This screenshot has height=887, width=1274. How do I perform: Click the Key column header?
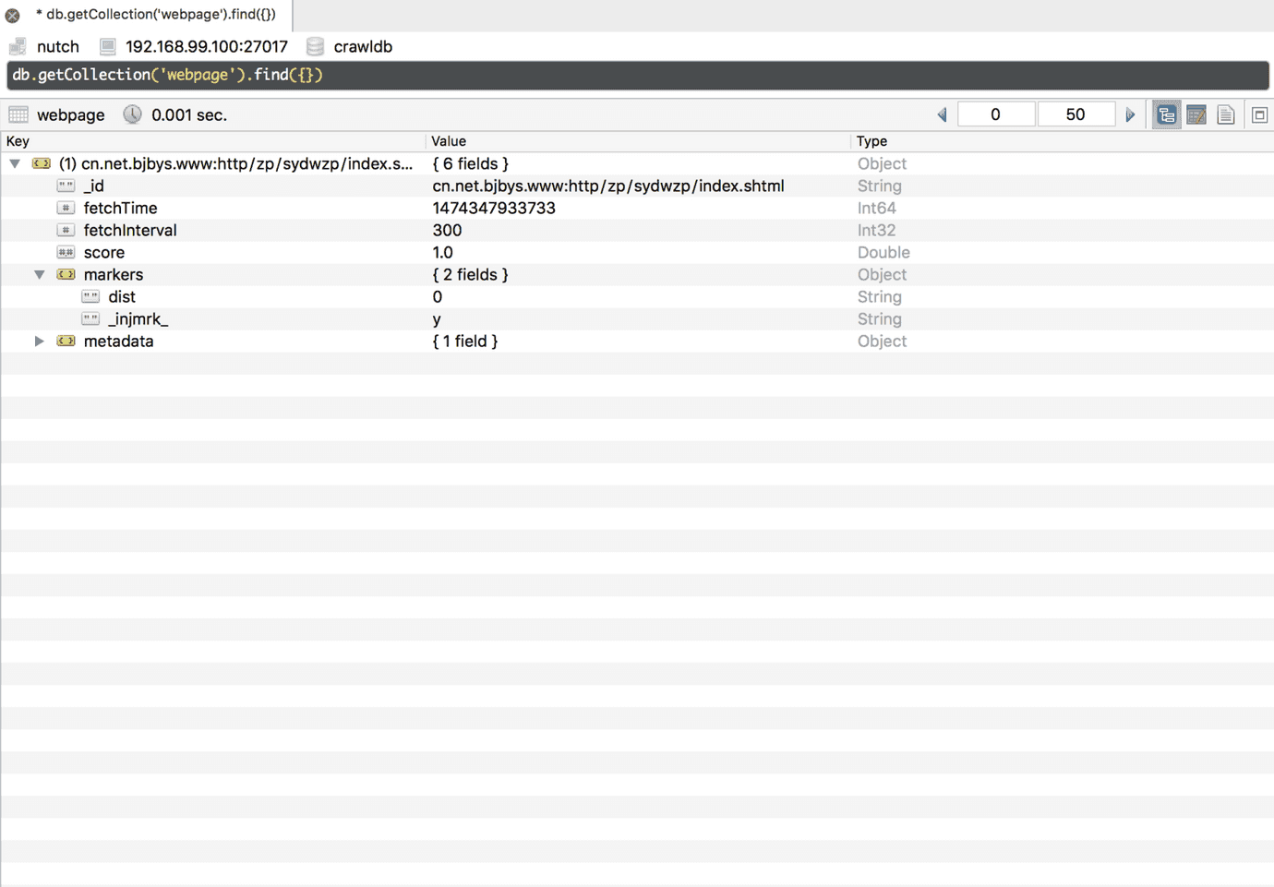pyautogui.click(x=18, y=141)
